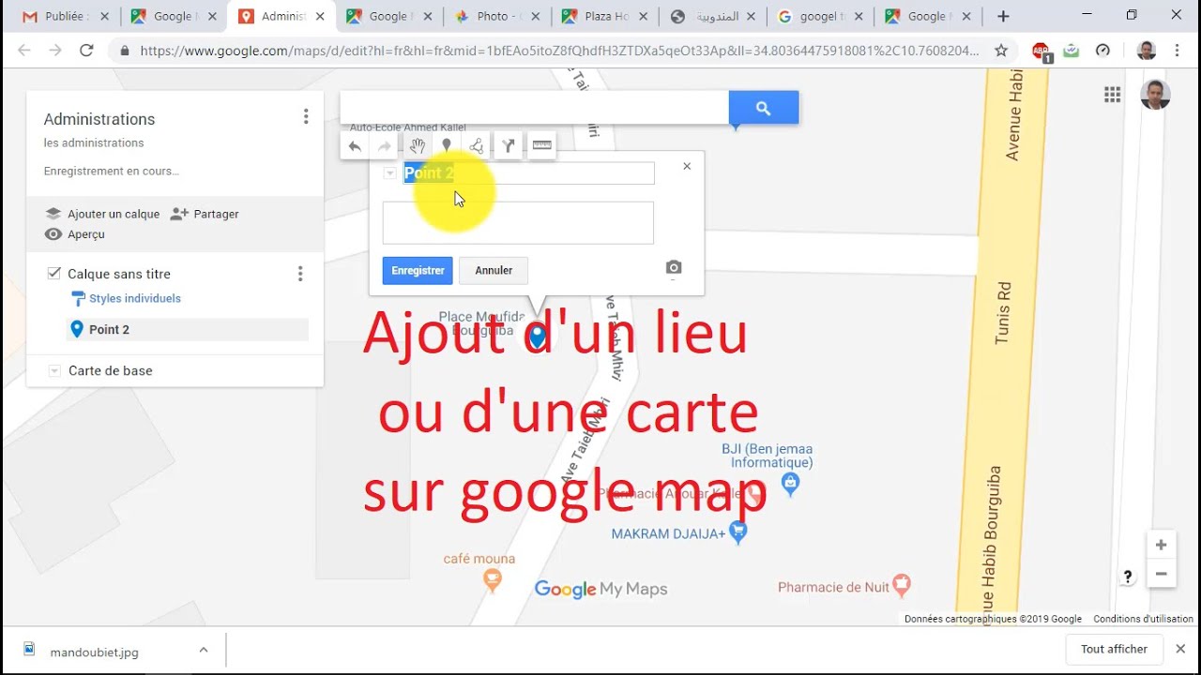Screen dimensions: 1201x675
Task: Click the Annuler button
Action: click(x=494, y=271)
